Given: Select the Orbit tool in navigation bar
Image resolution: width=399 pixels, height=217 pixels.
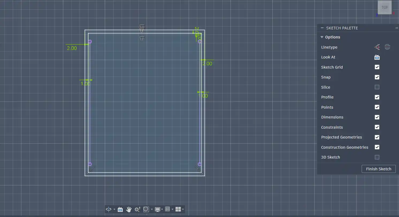Looking at the screenshot, I should 109,209.
